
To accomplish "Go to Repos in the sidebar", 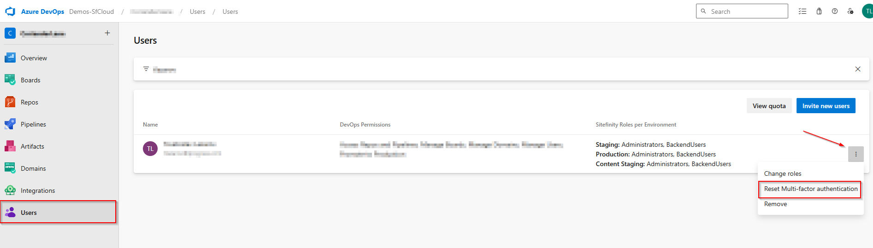I will [59, 102].
